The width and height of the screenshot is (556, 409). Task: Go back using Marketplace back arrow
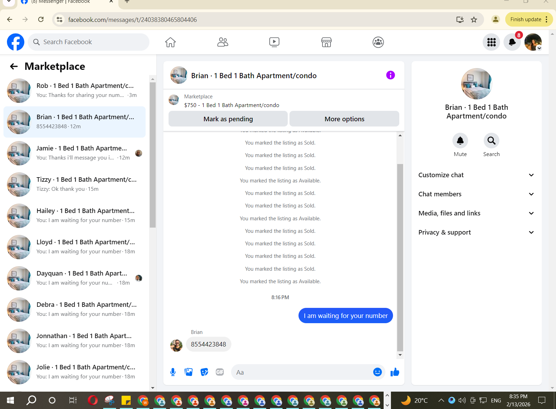coord(14,66)
